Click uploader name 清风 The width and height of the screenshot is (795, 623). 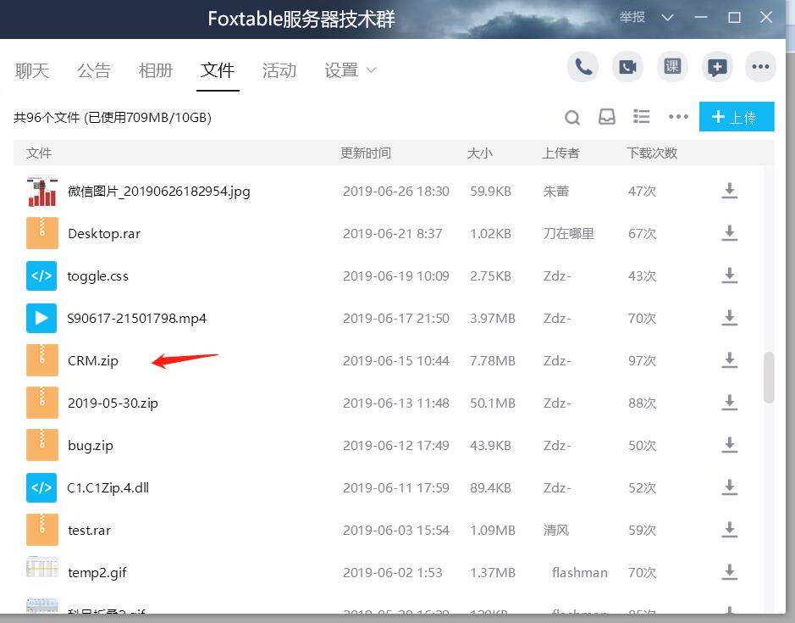(556, 530)
